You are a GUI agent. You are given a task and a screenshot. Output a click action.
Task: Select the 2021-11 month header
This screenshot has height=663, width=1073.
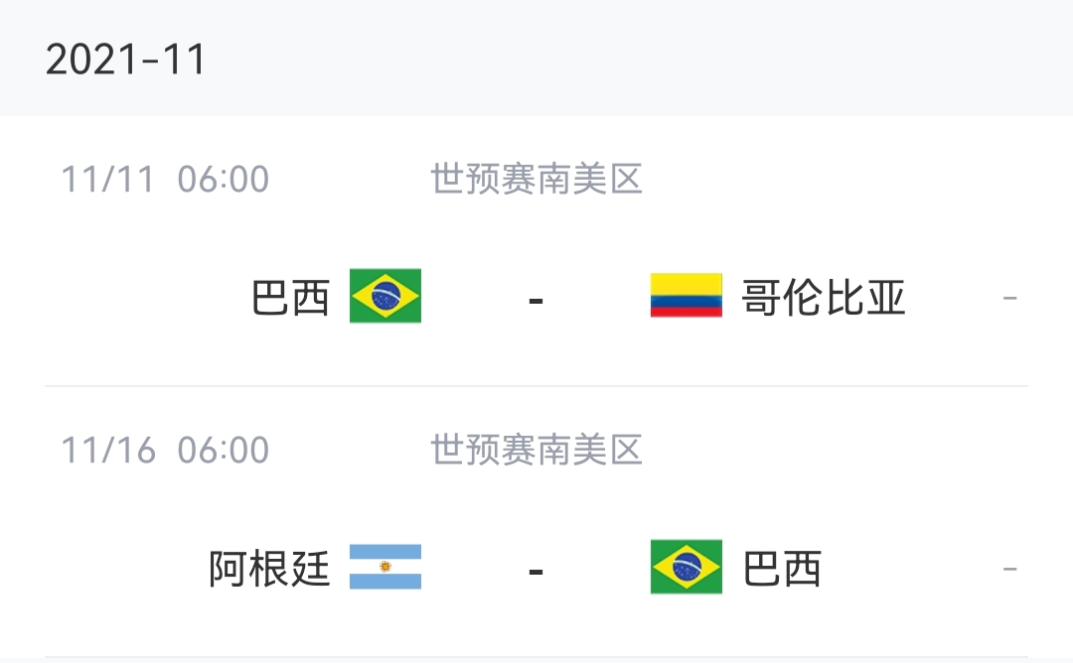pyautogui.click(x=536, y=59)
